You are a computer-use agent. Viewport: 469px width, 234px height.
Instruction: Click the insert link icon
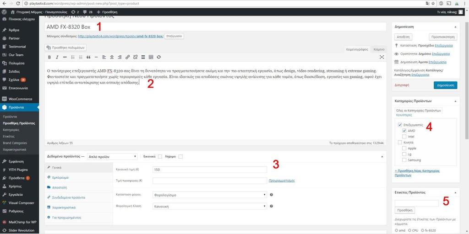click(x=127, y=57)
